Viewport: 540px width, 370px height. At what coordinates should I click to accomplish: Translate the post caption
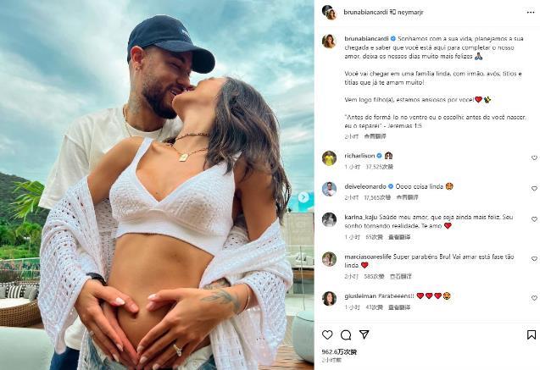click(375, 136)
